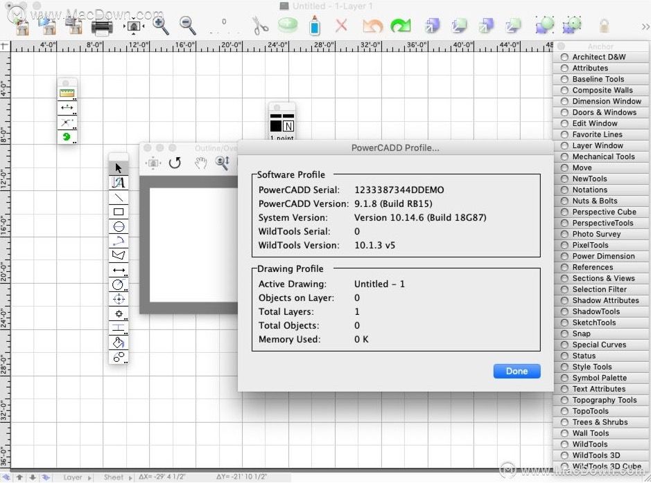
Task: Select the Line tool
Action: [119, 197]
